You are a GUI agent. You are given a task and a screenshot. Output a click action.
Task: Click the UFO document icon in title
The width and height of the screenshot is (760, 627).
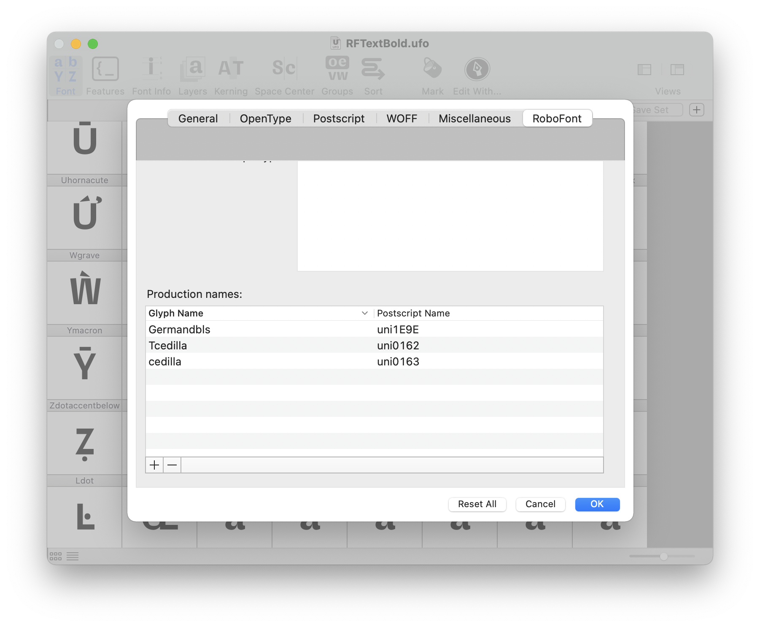point(336,43)
